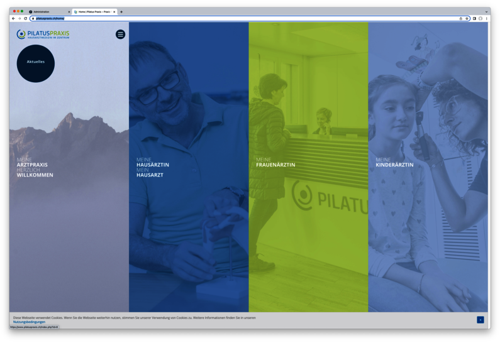Open the hamburger menu icon
The height and width of the screenshot is (343, 500).
(x=120, y=35)
